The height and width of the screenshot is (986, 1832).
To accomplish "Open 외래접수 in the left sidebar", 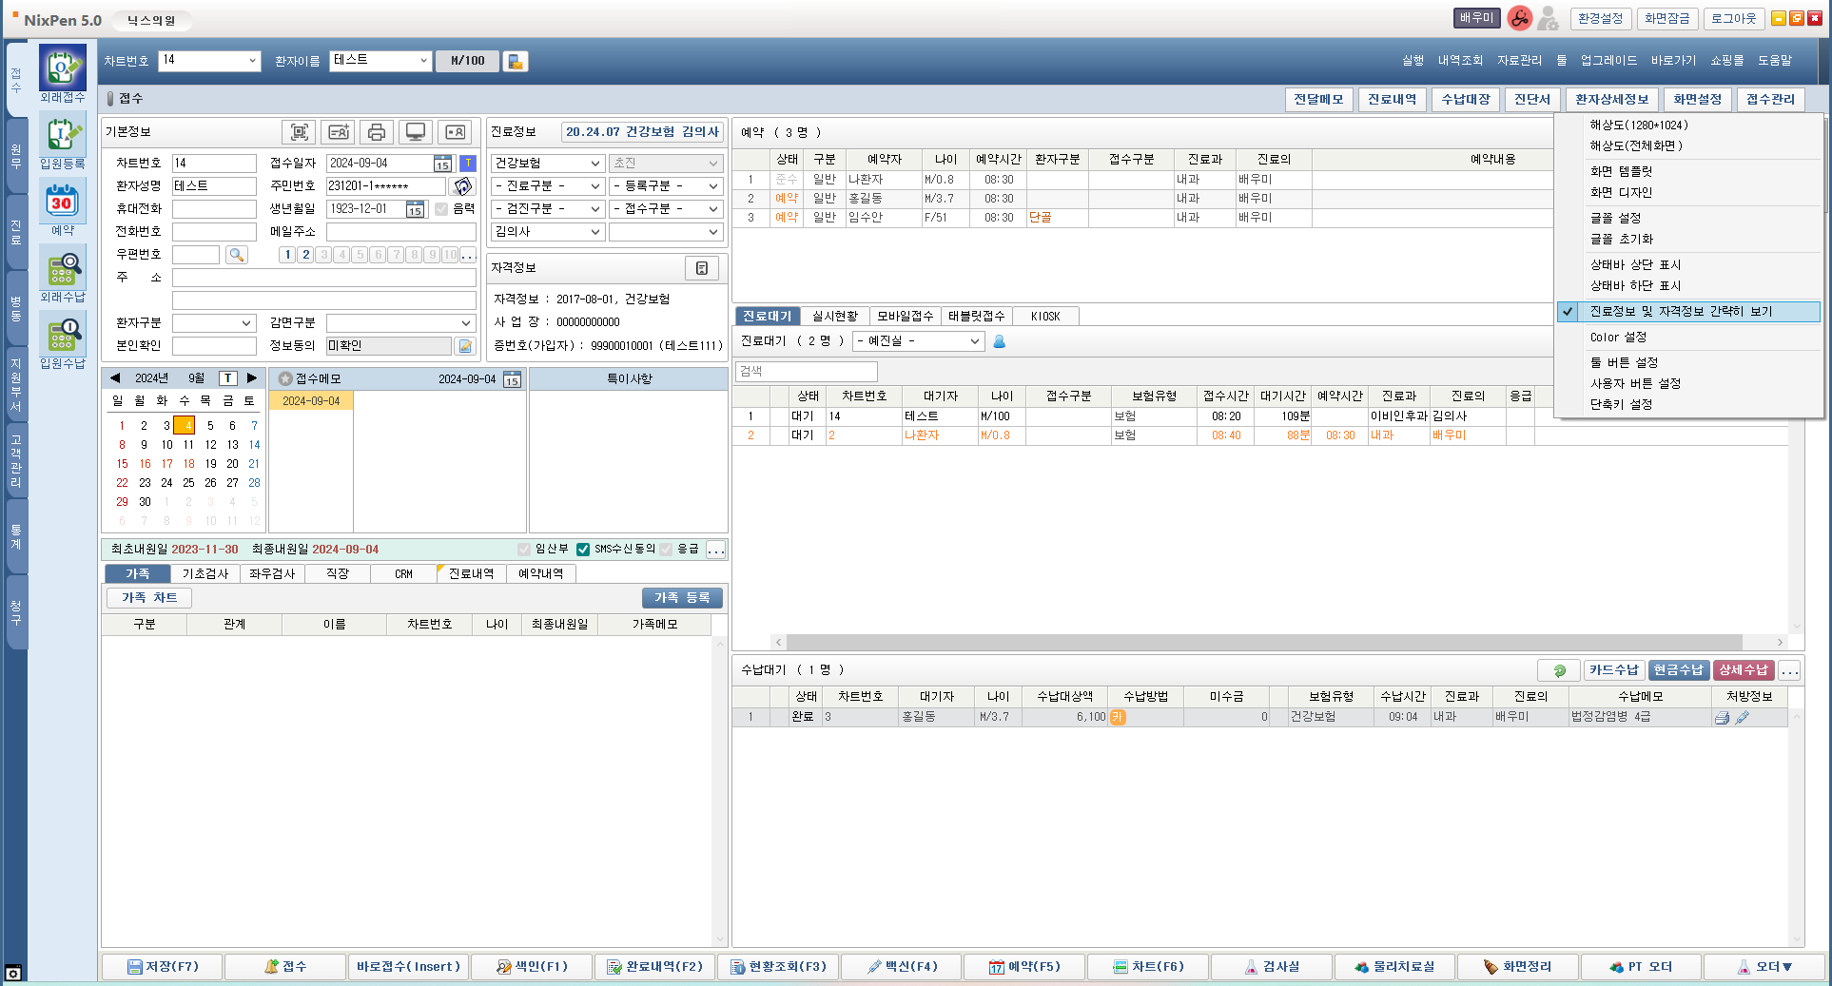I will (x=62, y=73).
